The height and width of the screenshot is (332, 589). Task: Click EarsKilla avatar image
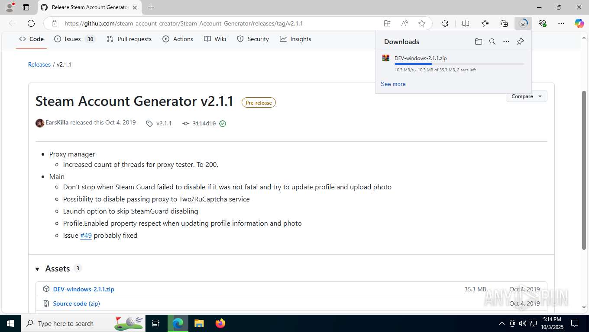[40, 123]
